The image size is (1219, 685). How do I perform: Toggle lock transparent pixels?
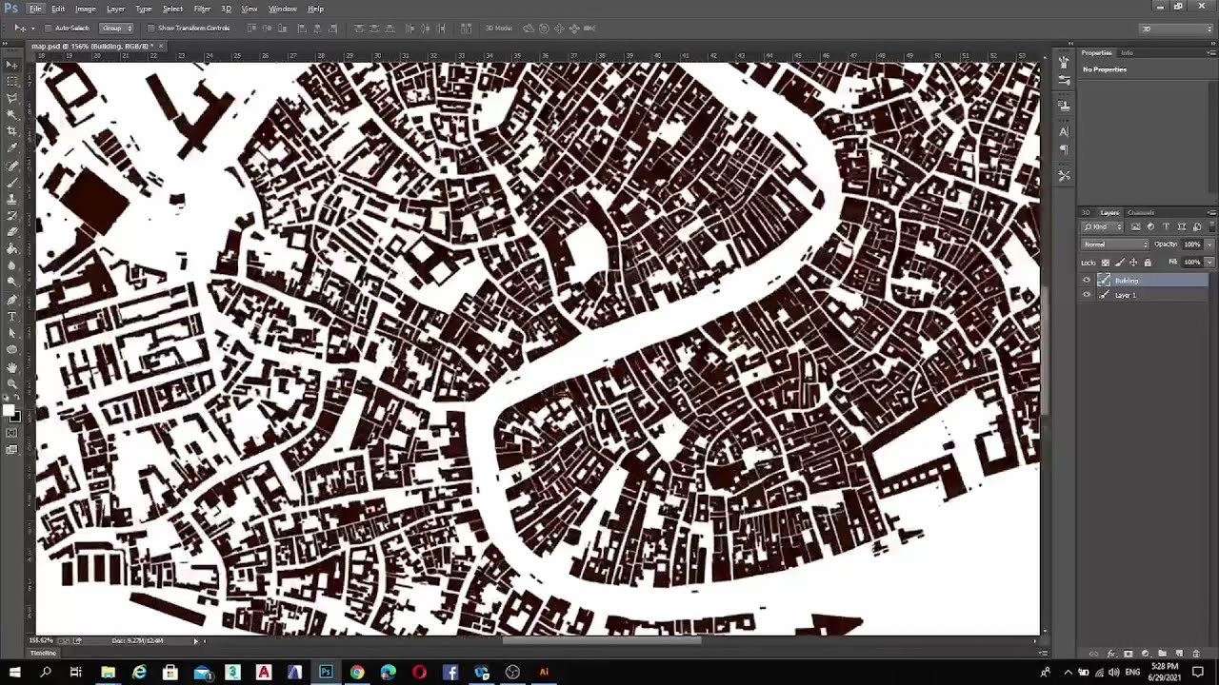click(x=1106, y=263)
